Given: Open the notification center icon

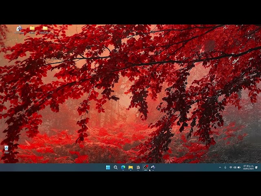Looking at the screenshot, I should [x=257, y=167].
